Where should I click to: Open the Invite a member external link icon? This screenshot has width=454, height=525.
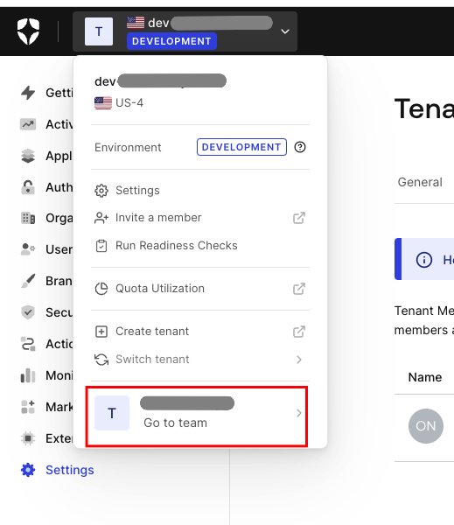coord(299,218)
